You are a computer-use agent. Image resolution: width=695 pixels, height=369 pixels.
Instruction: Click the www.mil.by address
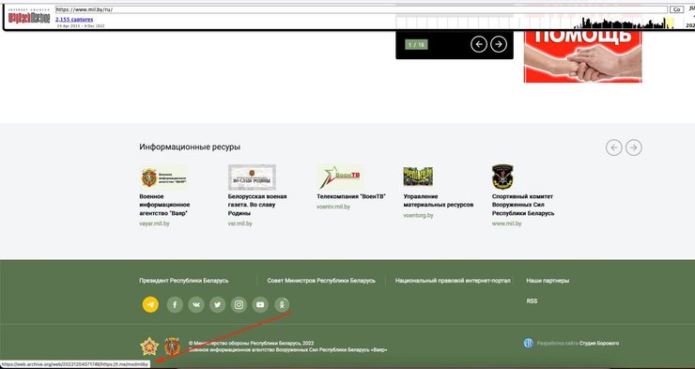point(506,223)
